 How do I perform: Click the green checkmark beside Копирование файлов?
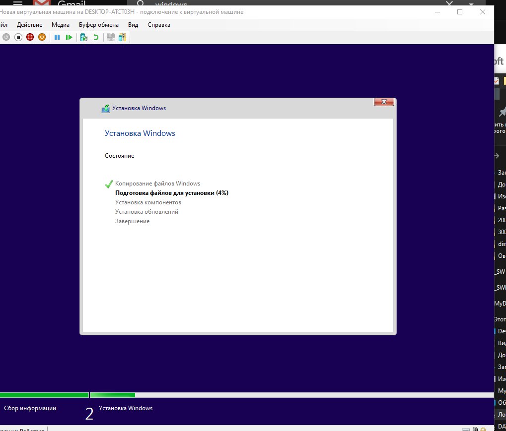point(109,184)
